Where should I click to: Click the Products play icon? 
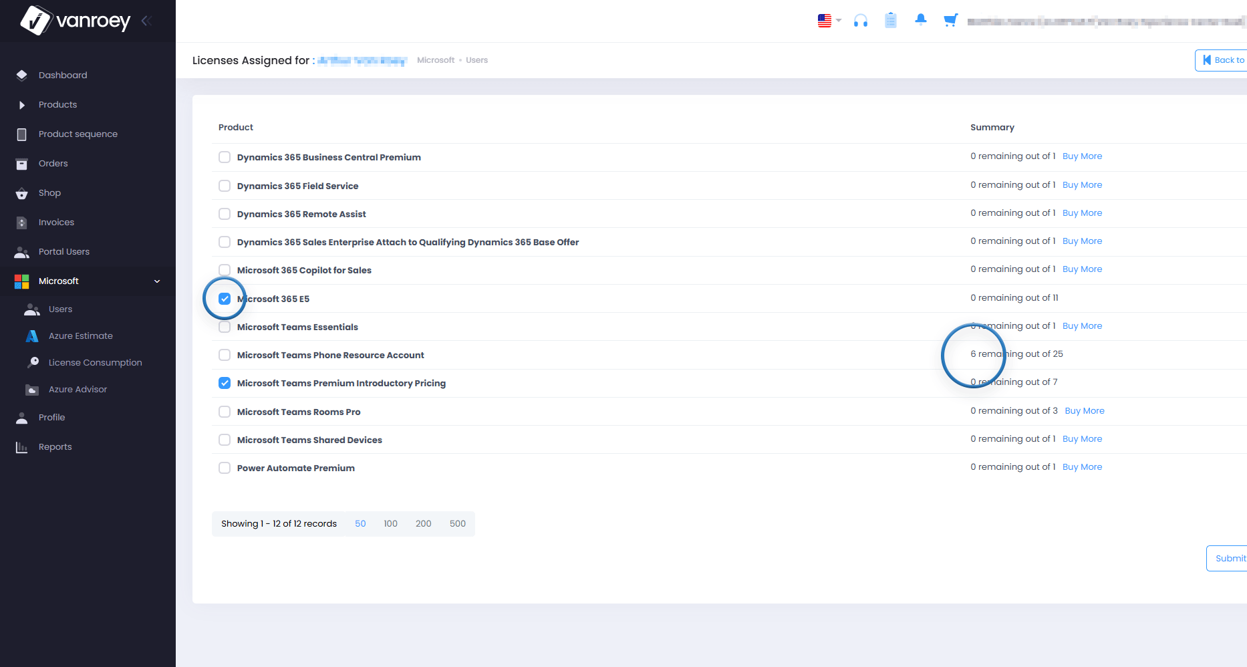point(21,105)
